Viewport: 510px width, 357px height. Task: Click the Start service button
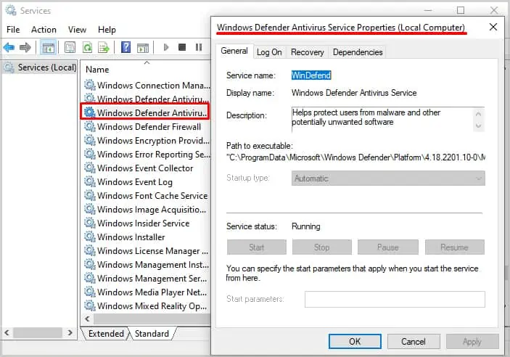(257, 247)
